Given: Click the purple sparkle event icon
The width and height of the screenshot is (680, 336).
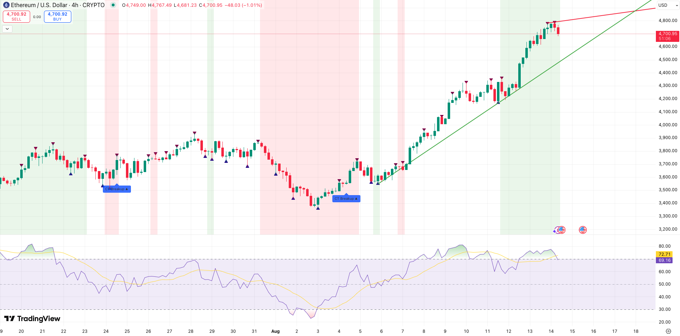Looking at the screenshot, I should [555, 231].
